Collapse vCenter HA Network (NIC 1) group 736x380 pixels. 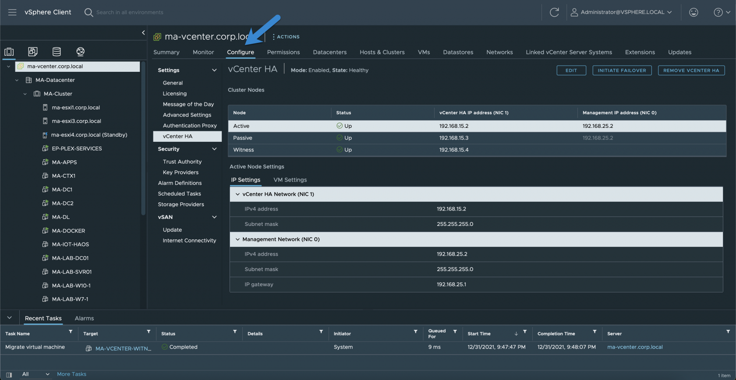pos(238,194)
